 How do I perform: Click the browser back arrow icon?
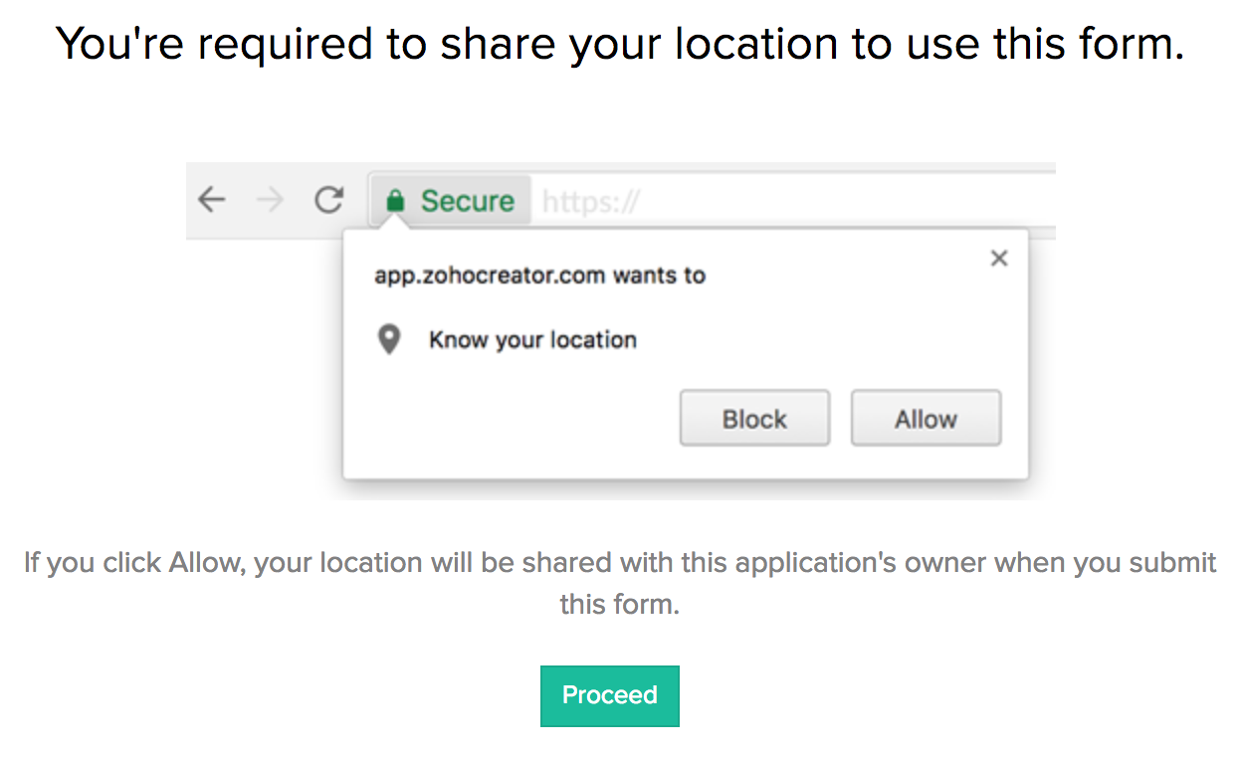(211, 201)
